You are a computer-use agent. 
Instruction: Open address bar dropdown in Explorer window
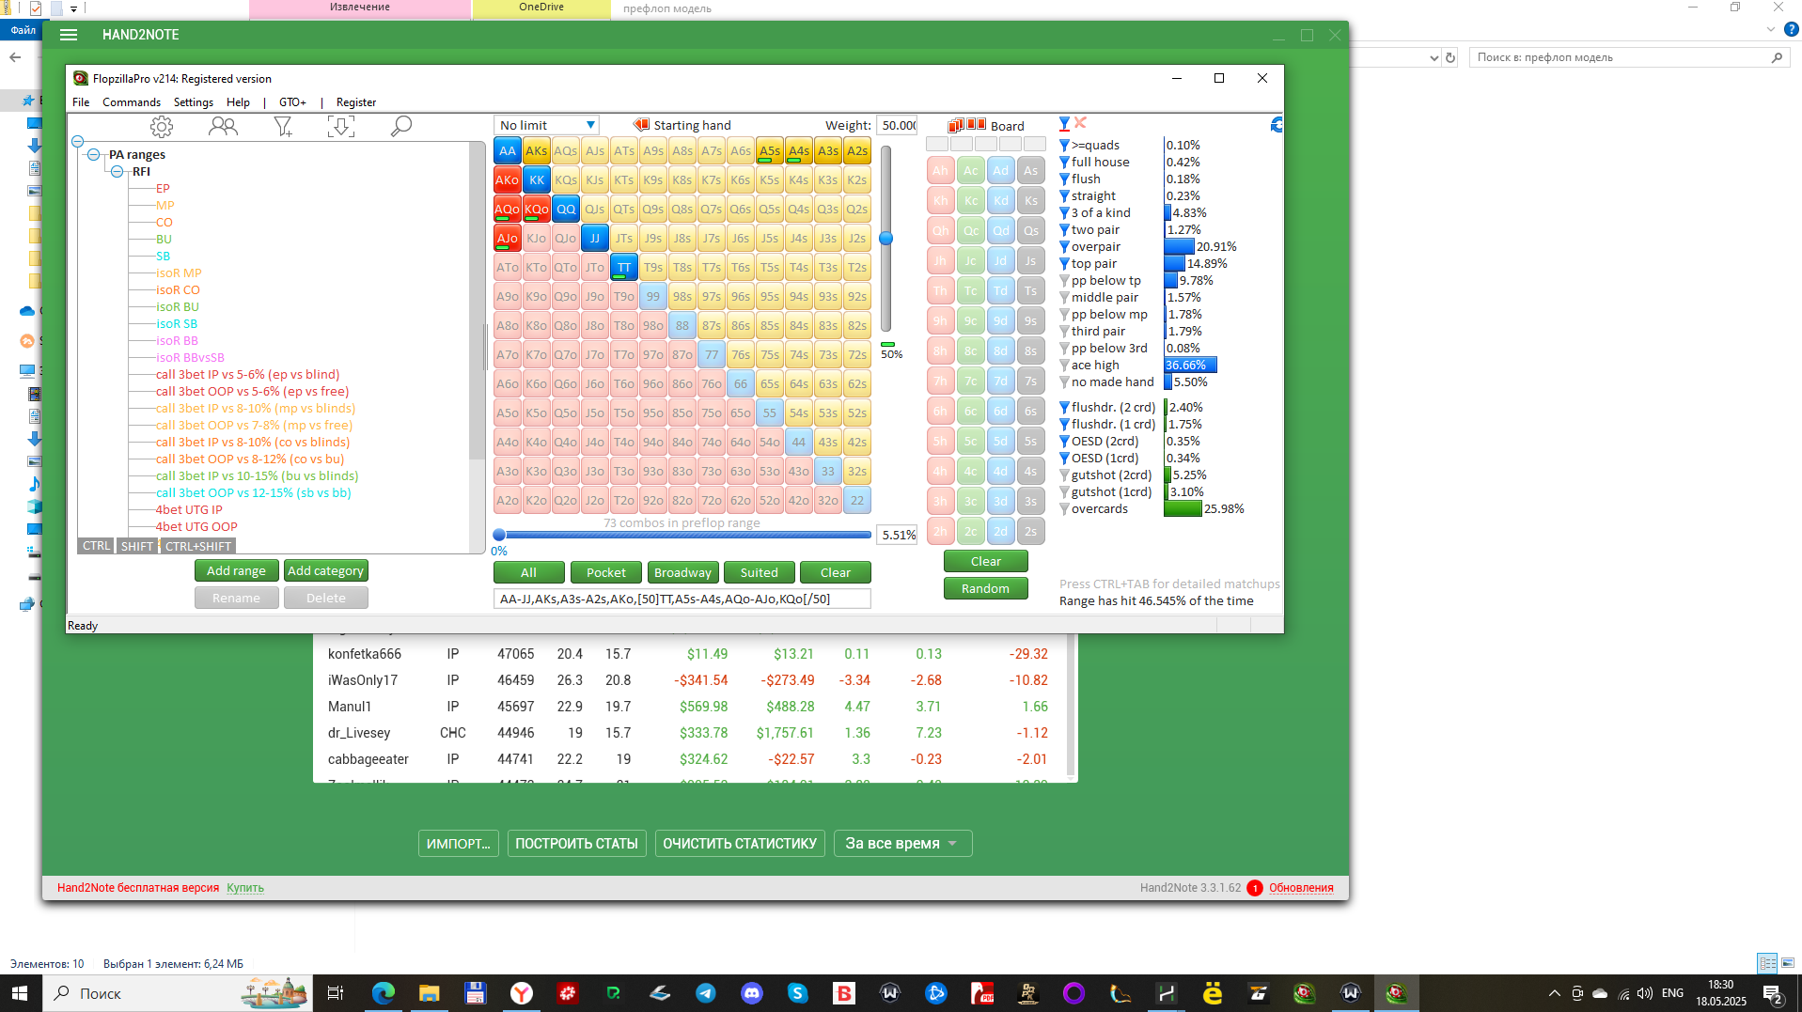1434,57
